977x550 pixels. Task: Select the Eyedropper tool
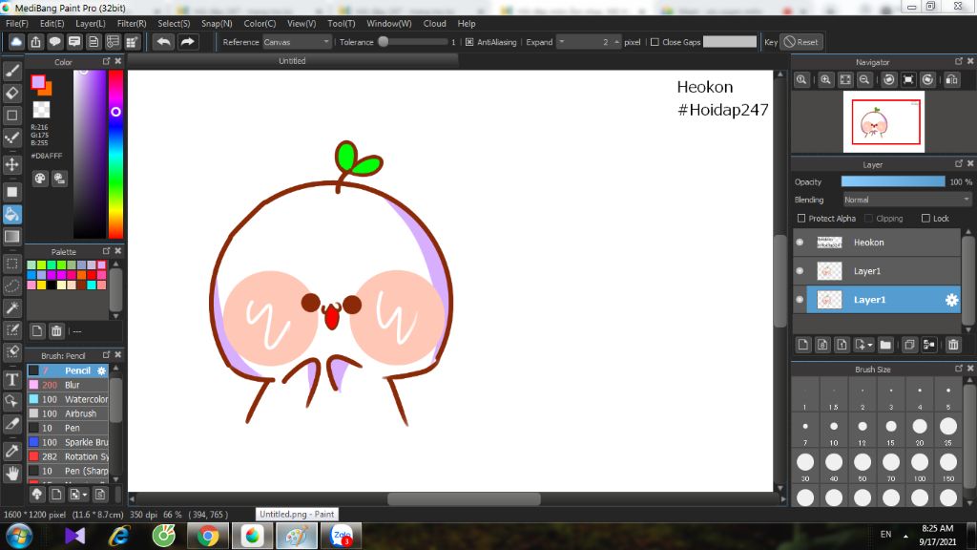pos(11,451)
